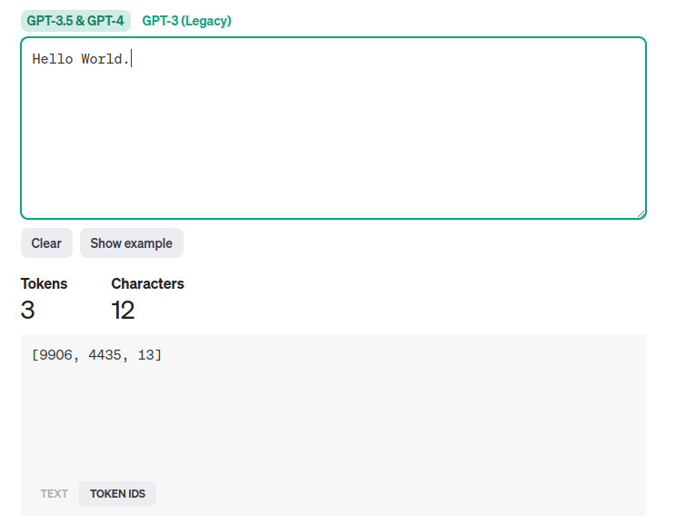
Task: Click token ID 9906 in the output
Action: [56, 354]
